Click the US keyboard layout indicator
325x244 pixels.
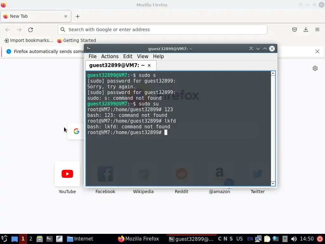click(239, 239)
